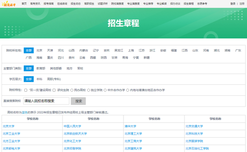
Task: Select the 内地与港澳台地区合作办学 radio option
Action: pyautogui.click(x=128, y=90)
